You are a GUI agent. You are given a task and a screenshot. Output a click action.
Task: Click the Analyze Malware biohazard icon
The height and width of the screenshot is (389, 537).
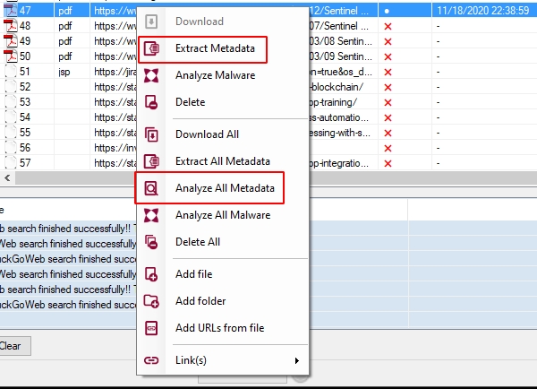point(151,75)
